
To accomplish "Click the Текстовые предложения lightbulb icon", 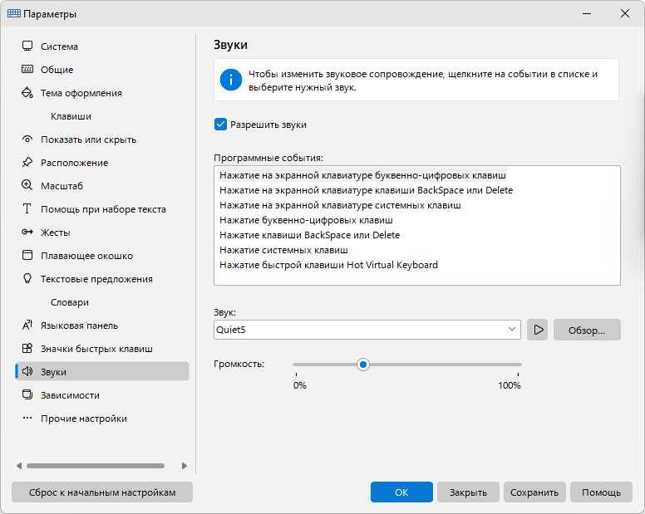I will coord(27,278).
